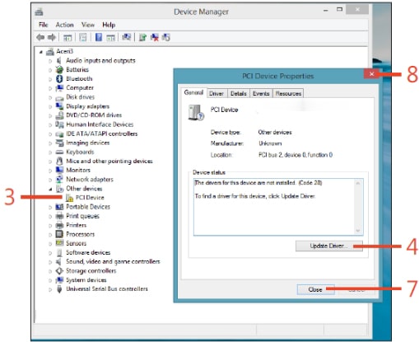Click the Bluetooth category icon
This screenshot has width=419, height=342.
point(59,78)
